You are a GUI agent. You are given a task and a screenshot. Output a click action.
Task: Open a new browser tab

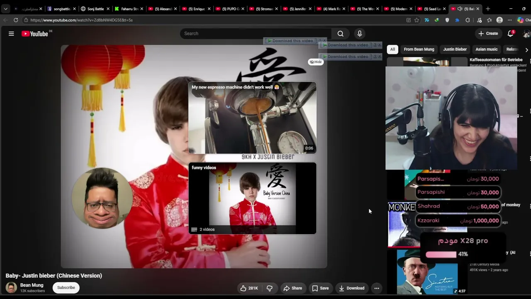488,9
